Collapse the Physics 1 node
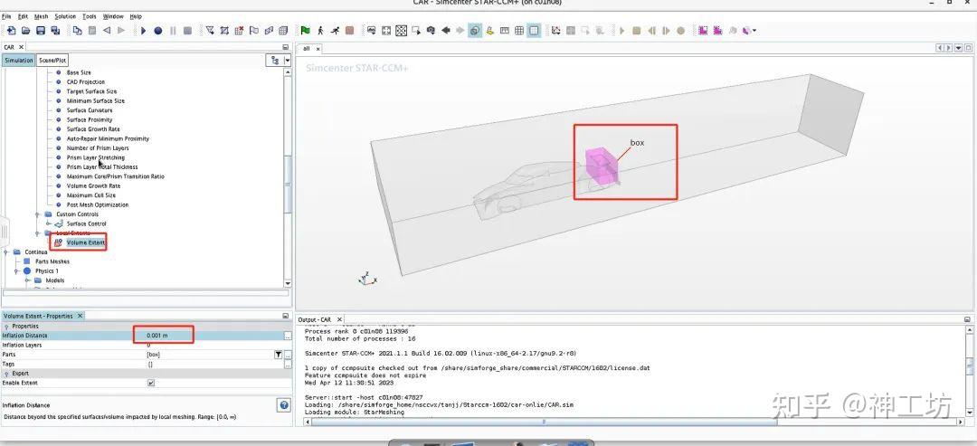 [16, 271]
